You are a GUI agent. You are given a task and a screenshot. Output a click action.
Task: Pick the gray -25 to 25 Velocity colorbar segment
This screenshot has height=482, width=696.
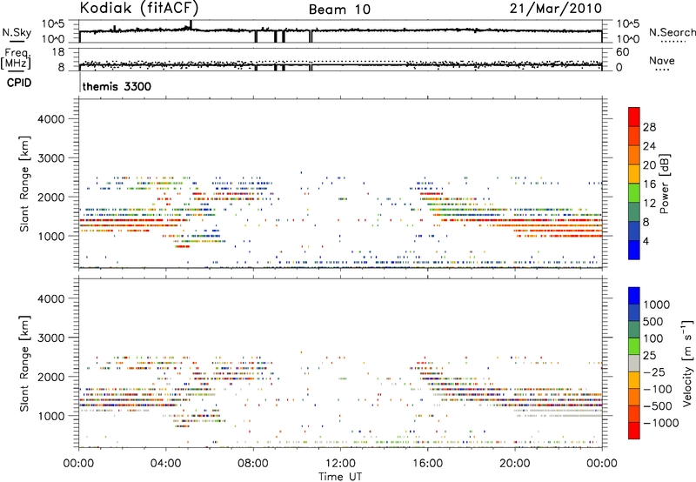tap(634, 363)
